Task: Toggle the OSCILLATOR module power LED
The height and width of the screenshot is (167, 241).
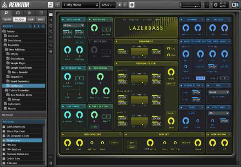Action: pos(63,20)
